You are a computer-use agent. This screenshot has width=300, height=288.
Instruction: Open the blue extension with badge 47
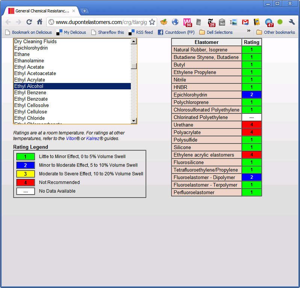269,23
